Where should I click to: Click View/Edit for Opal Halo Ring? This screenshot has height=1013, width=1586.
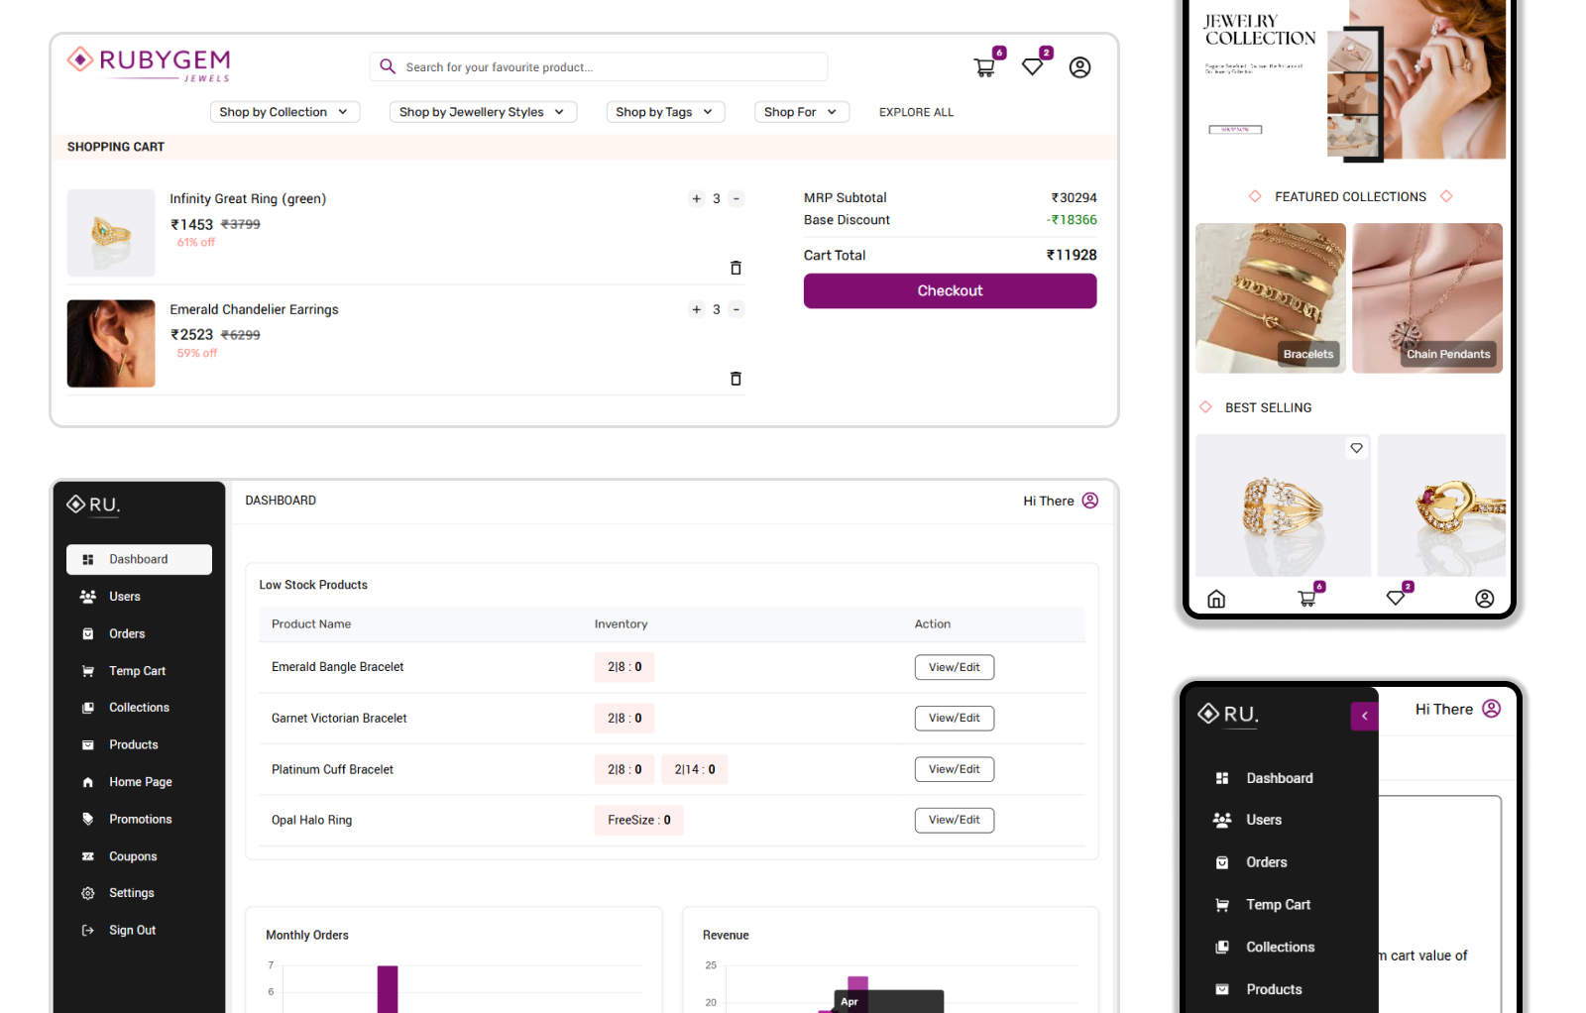pos(954,820)
